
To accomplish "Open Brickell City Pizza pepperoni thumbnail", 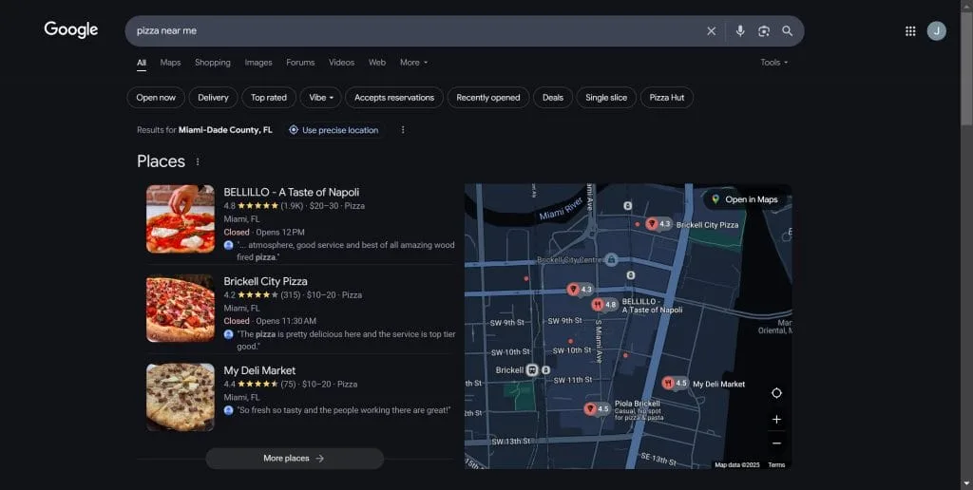I will 181,309.
